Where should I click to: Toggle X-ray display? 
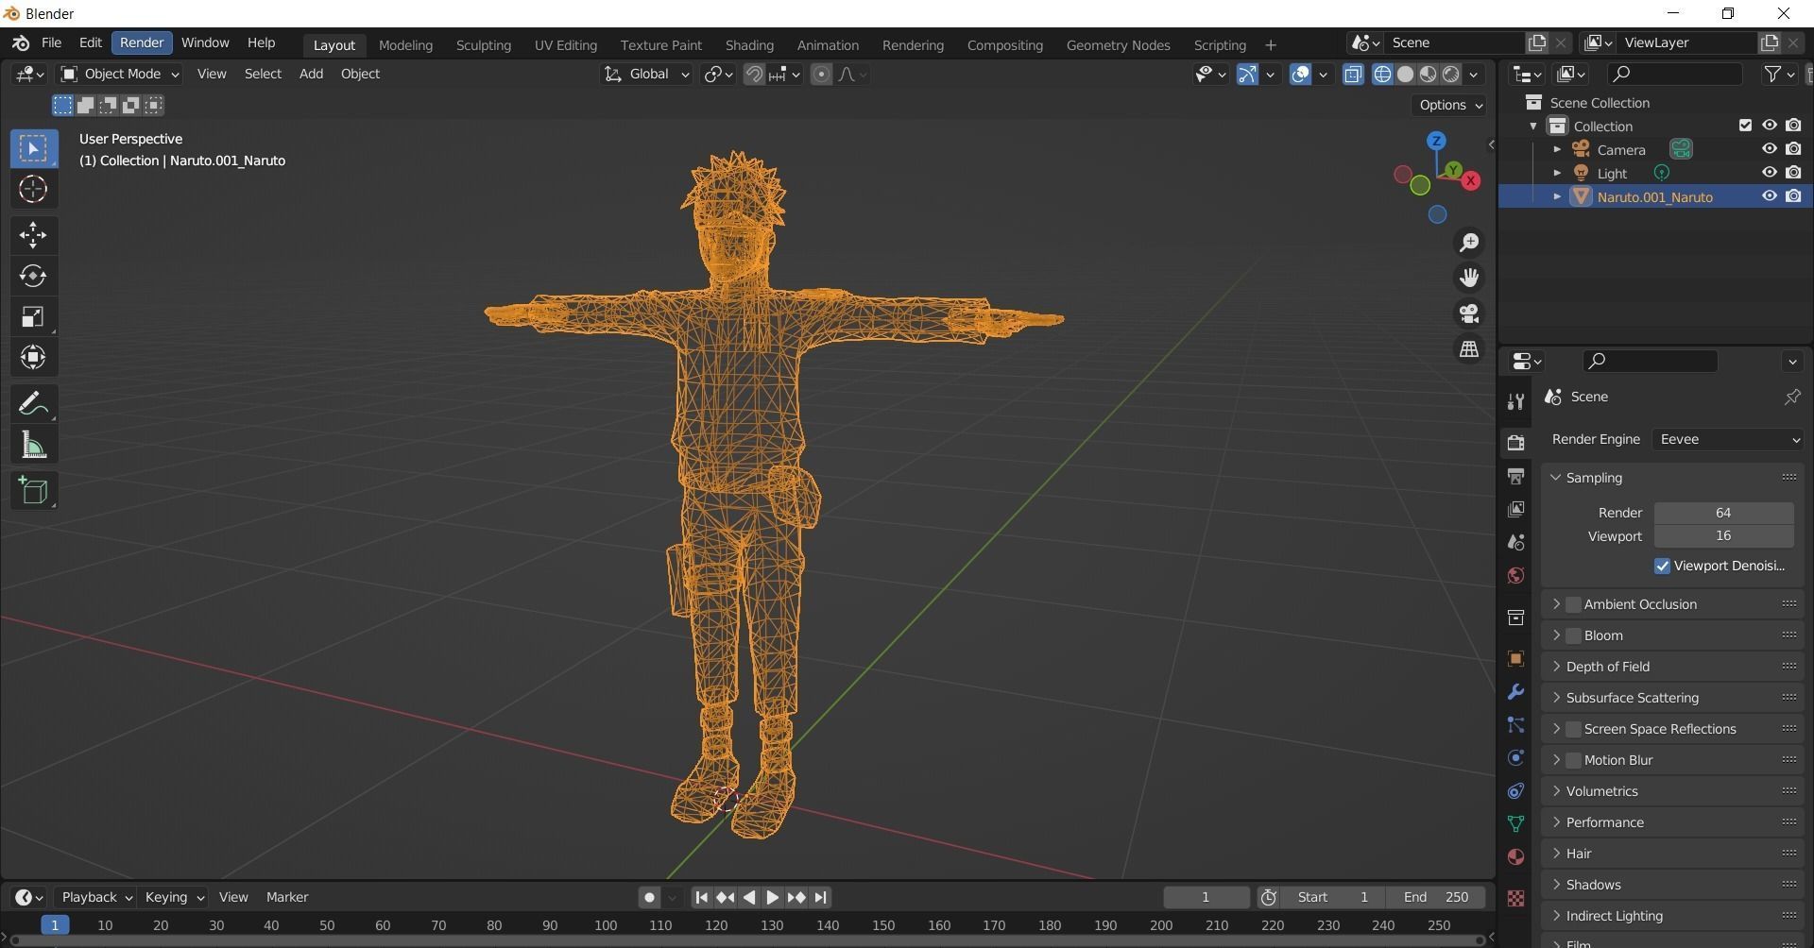pos(1353,75)
